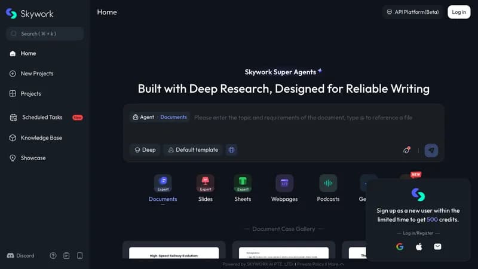Sign in with Apple icon
This screenshot has height=269, width=478.
click(x=419, y=246)
